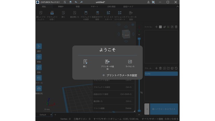The image size is (215, 121).
Task: Click the blue open project icon in the ribbon
Action: point(52,13)
